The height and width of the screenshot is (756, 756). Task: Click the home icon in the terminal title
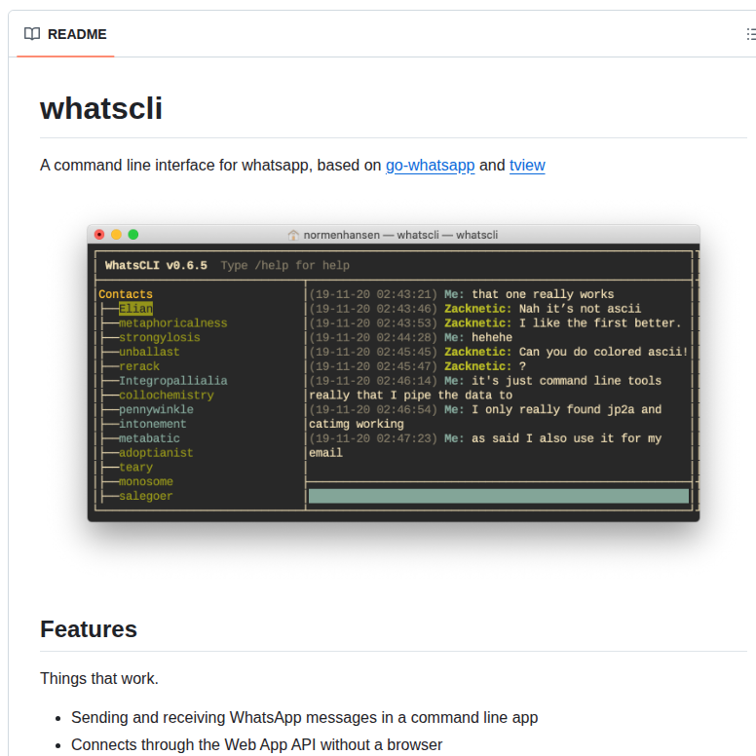tap(293, 235)
